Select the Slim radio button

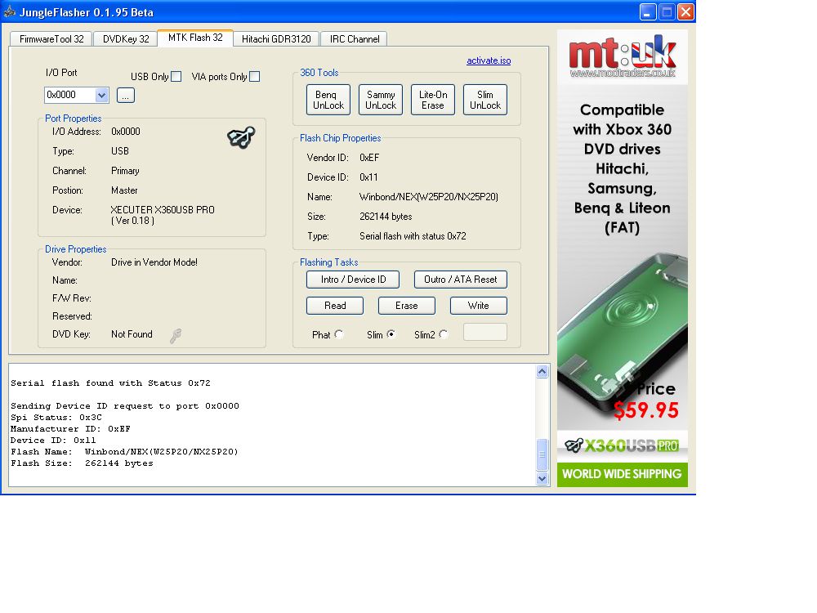391,334
